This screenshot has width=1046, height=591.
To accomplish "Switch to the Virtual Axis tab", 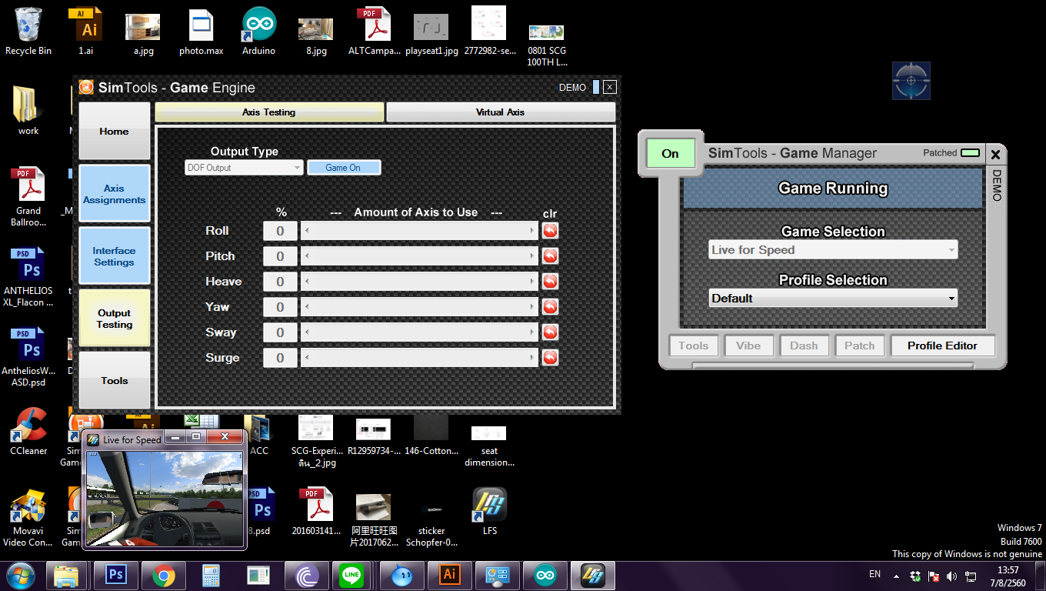I will point(501,112).
